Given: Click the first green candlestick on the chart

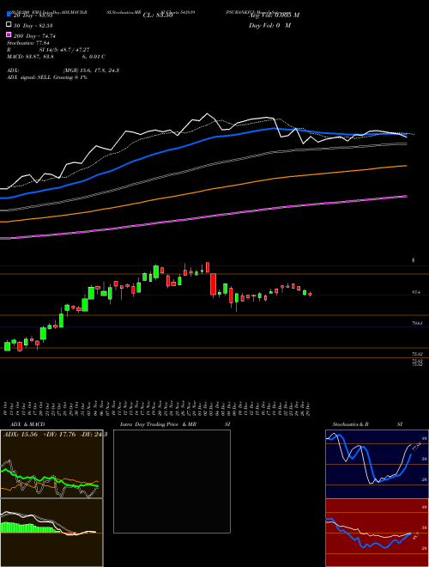Looking at the screenshot, I should click(x=7, y=346).
